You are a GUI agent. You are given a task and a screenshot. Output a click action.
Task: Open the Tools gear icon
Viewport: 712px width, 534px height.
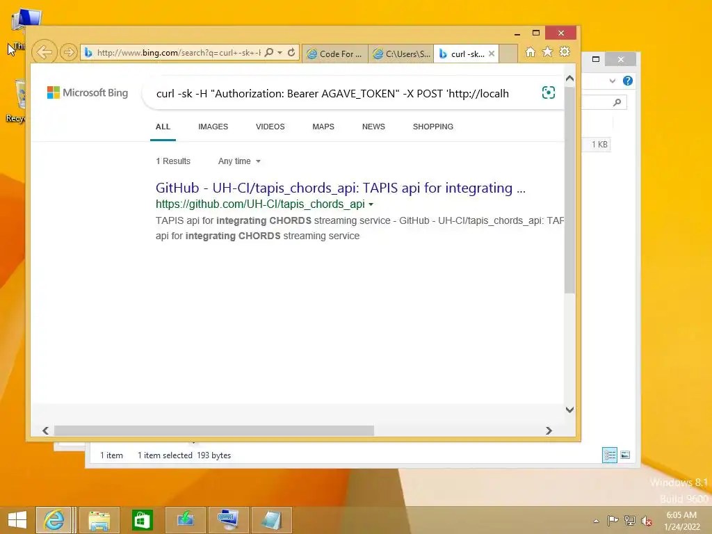pyautogui.click(x=565, y=51)
